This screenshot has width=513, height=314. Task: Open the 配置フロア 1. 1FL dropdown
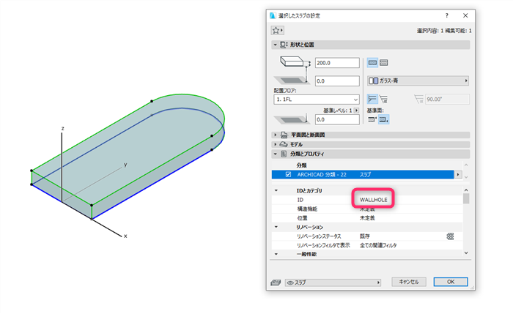pyautogui.click(x=317, y=100)
